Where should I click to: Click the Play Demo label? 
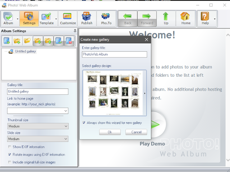(152, 144)
